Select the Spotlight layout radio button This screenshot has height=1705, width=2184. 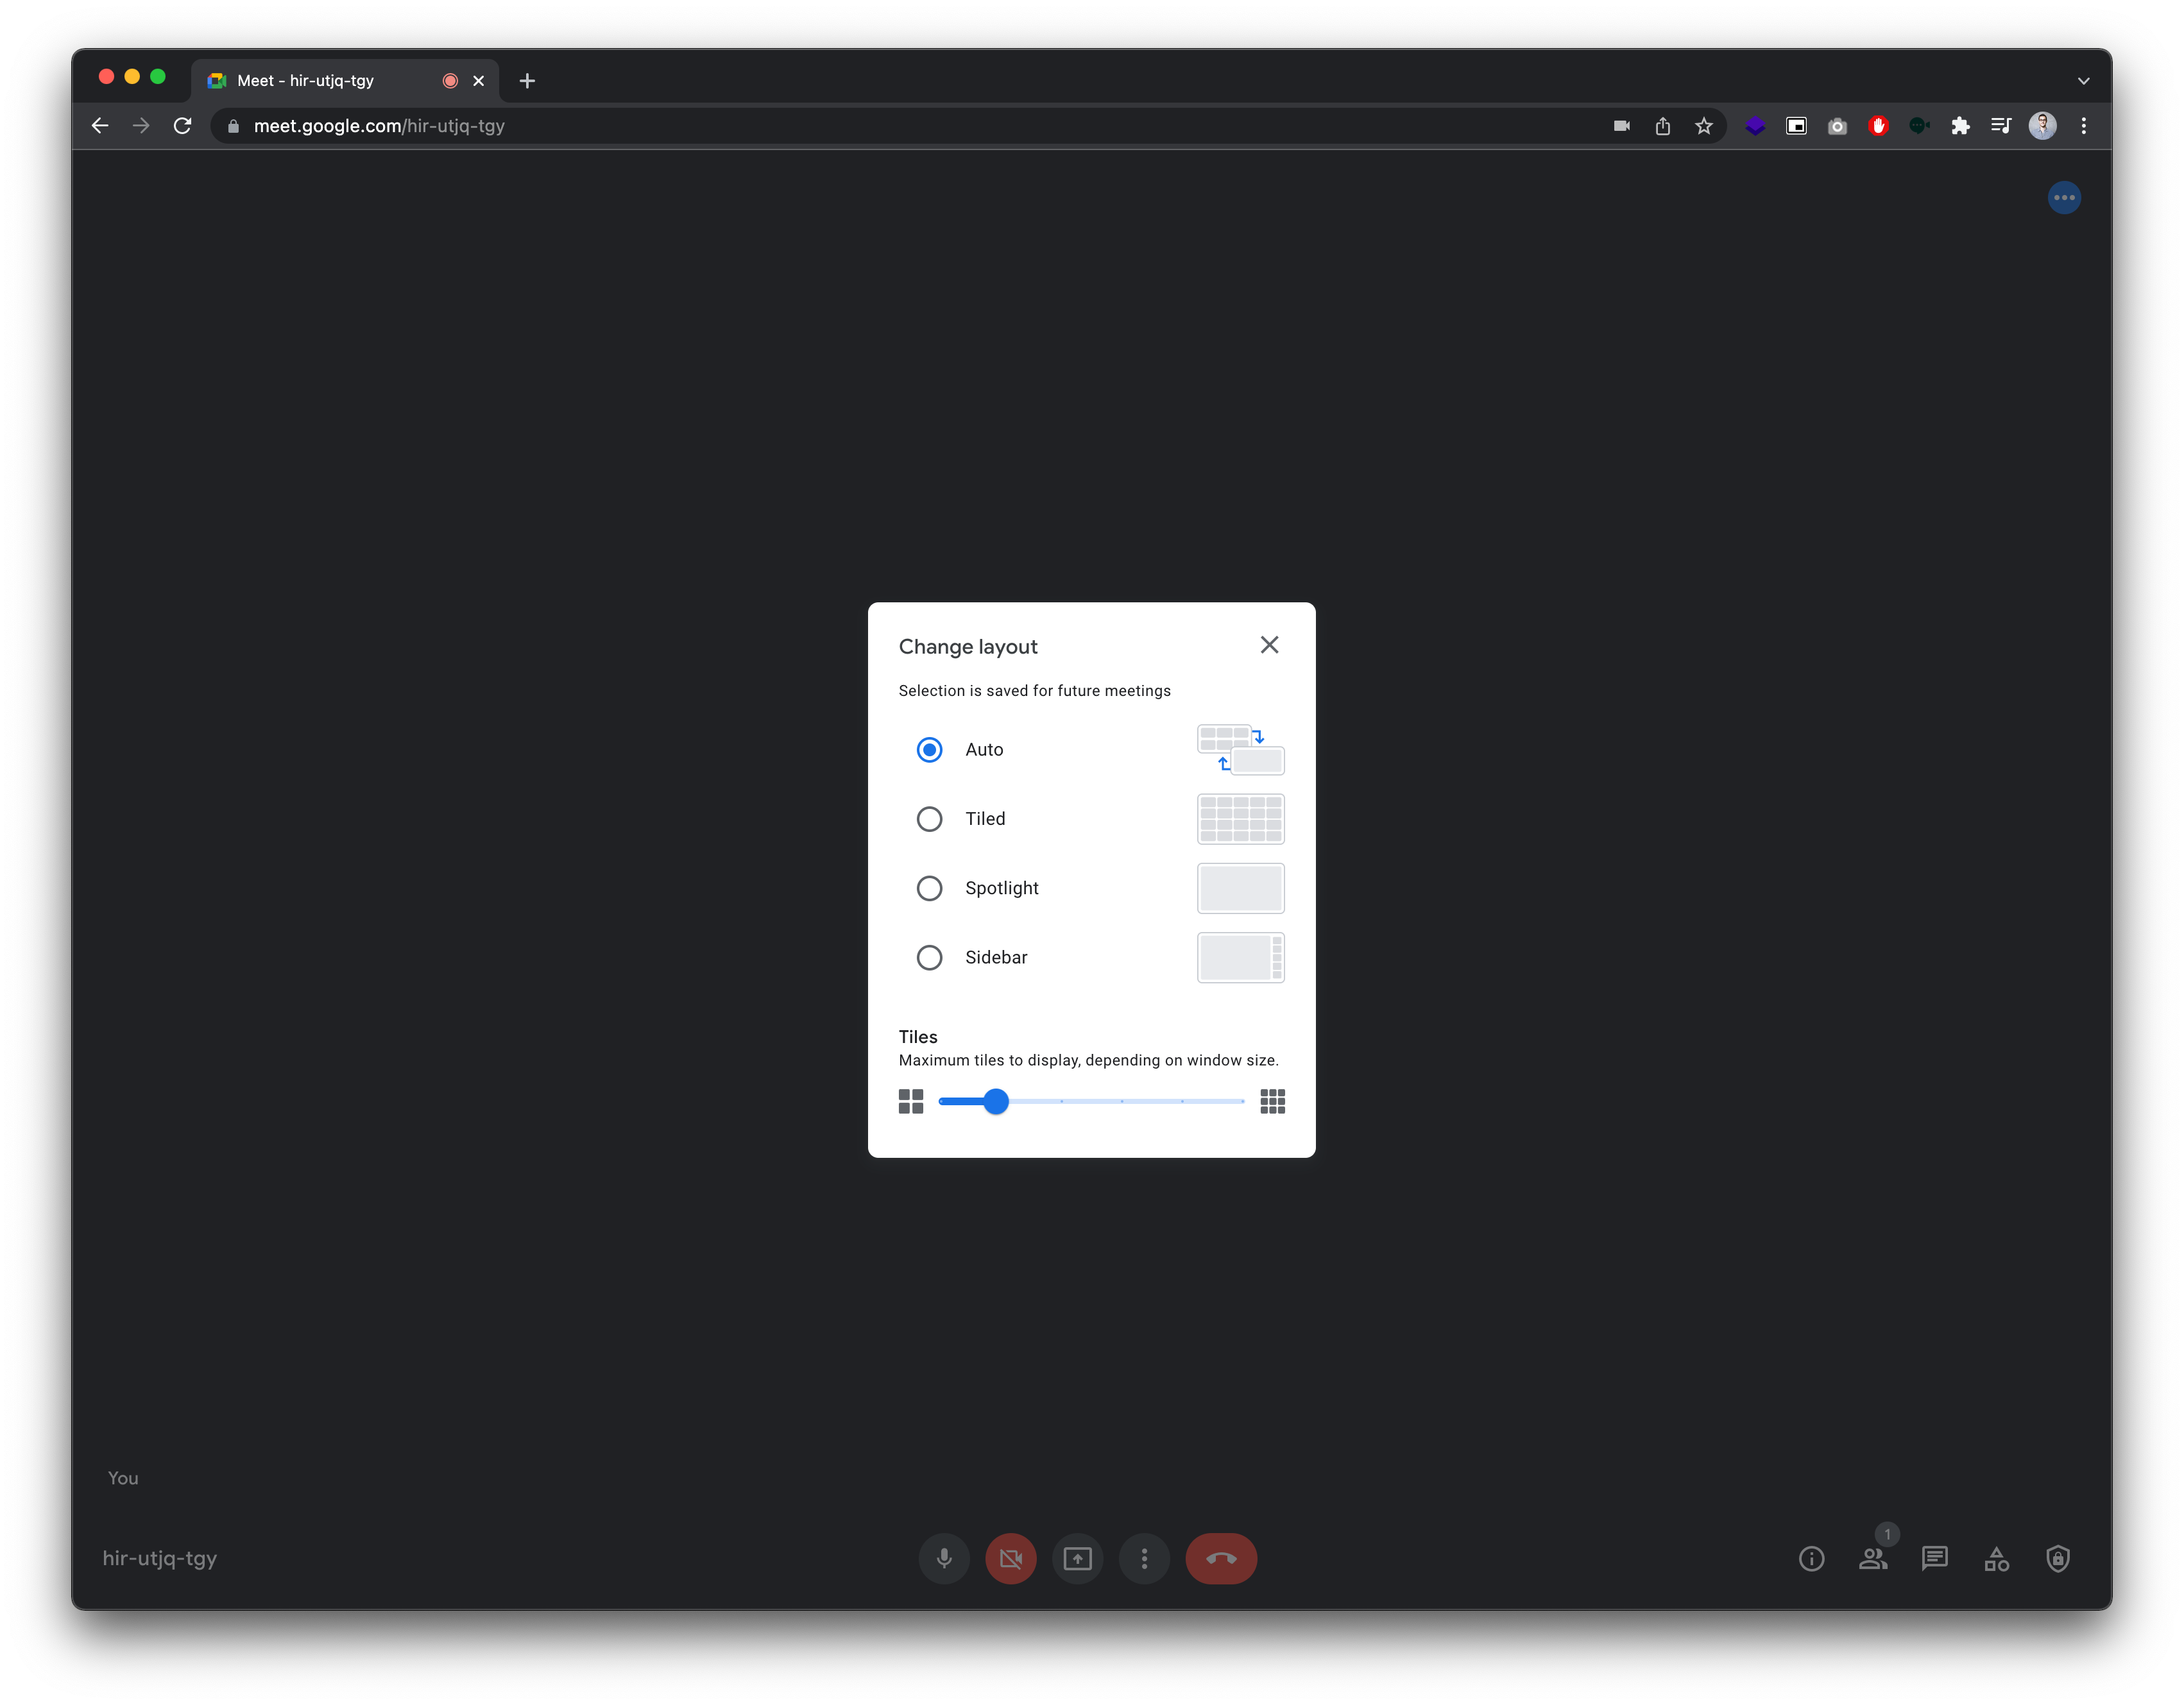click(929, 888)
